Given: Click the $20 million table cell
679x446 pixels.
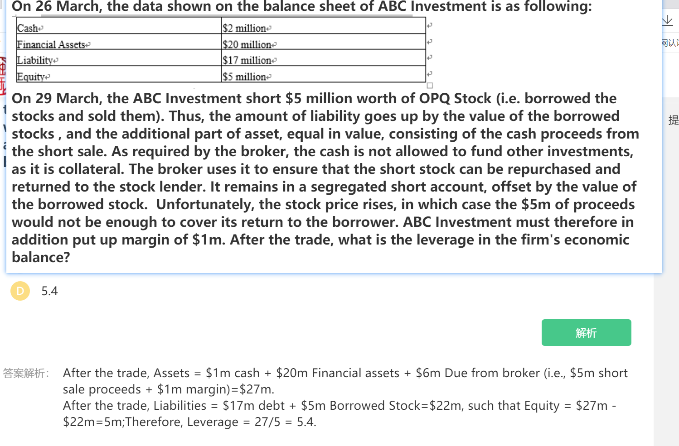Looking at the screenshot, I should click(324, 42).
